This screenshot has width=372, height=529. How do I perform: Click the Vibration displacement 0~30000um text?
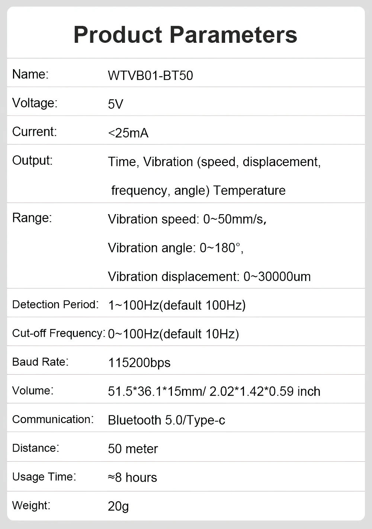pyautogui.click(x=209, y=277)
